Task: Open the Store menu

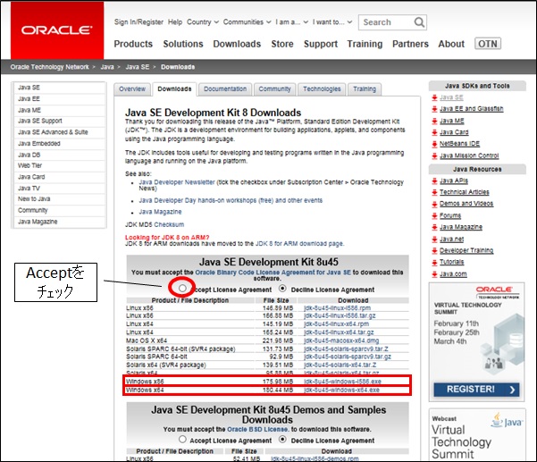Action: tap(282, 44)
